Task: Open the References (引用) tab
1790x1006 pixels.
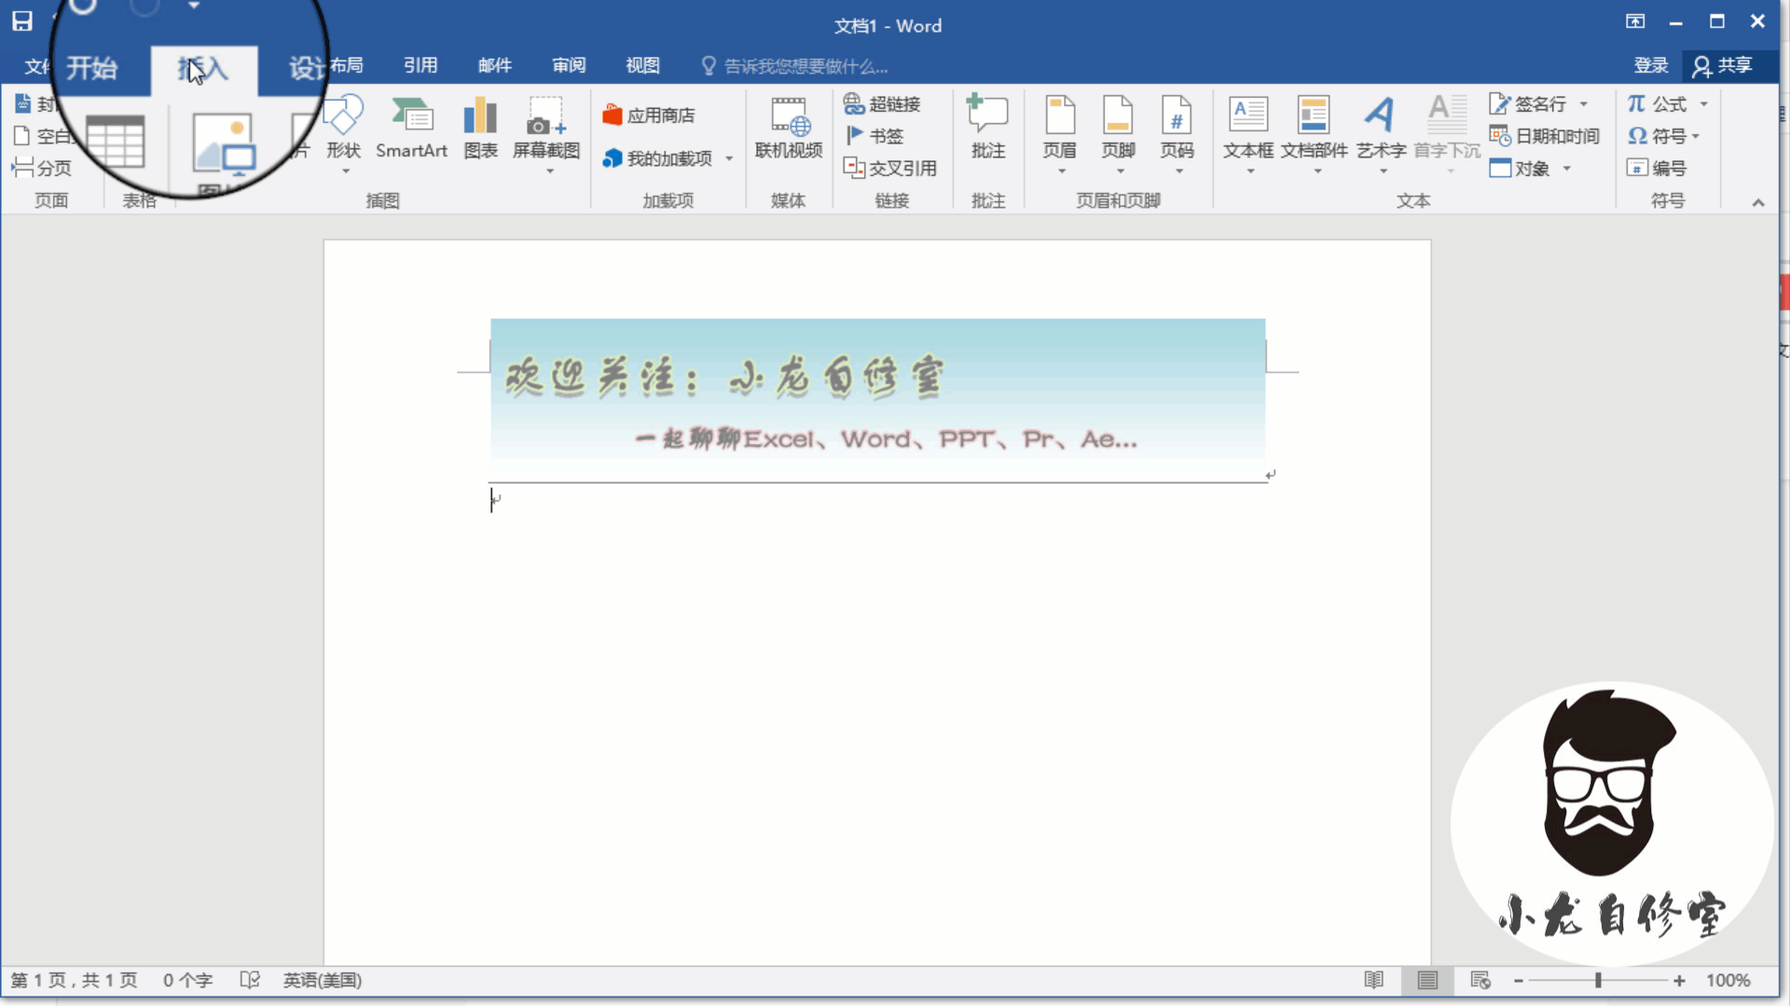Action: pyautogui.click(x=420, y=65)
